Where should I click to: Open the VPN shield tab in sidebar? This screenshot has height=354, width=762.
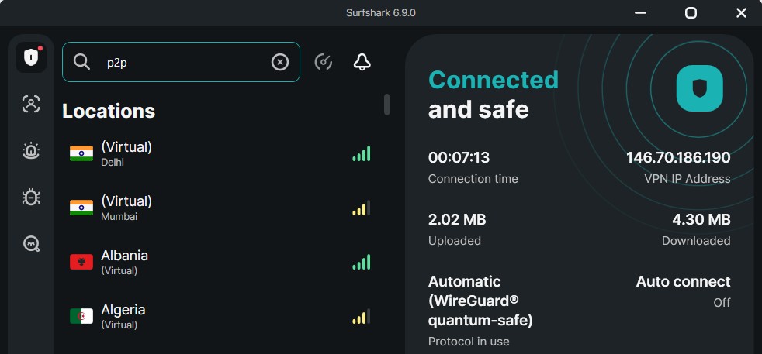(x=31, y=57)
